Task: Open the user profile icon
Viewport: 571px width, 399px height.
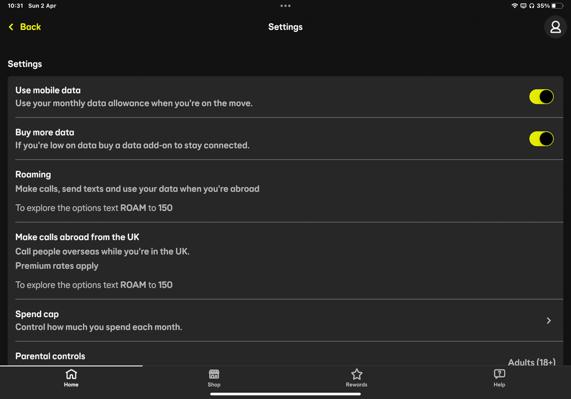Action: [x=555, y=27]
